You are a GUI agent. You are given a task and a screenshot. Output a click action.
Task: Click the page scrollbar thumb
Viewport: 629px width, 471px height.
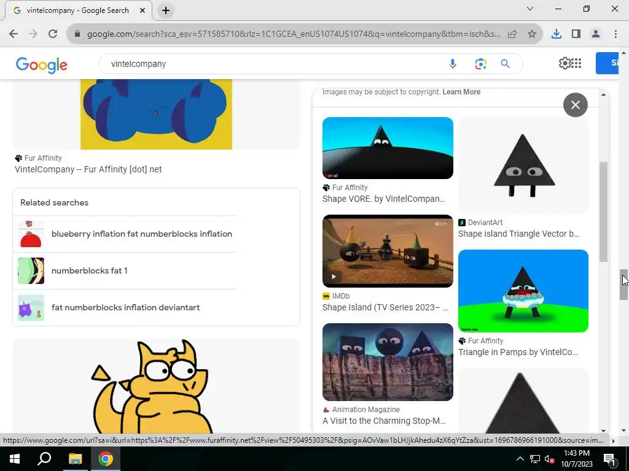tap(624, 285)
